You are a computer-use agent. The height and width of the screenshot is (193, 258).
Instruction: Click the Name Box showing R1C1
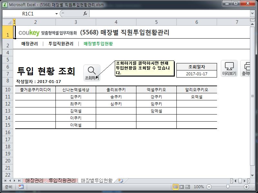28,14
